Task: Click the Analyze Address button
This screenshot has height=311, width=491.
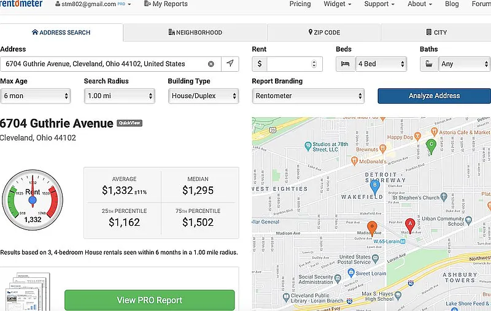Action: (x=434, y=96)
